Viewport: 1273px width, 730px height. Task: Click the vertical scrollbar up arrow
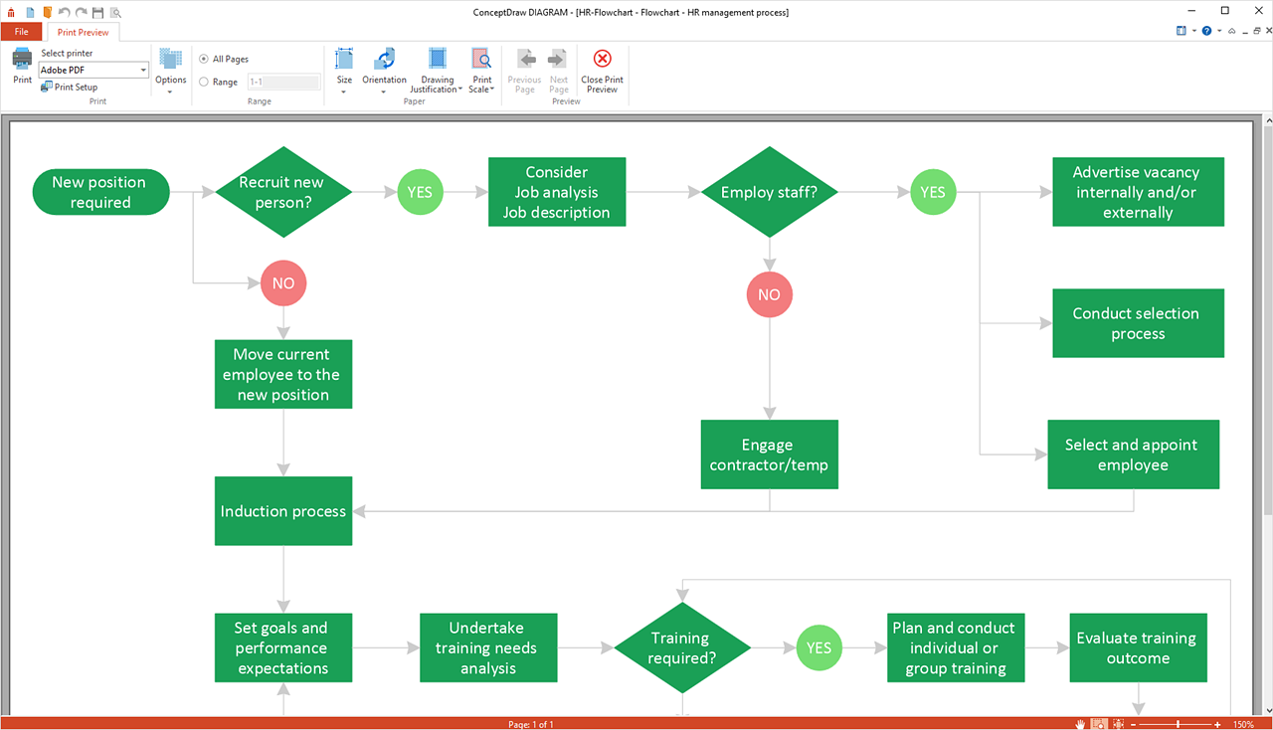(x=1267, y=119)
